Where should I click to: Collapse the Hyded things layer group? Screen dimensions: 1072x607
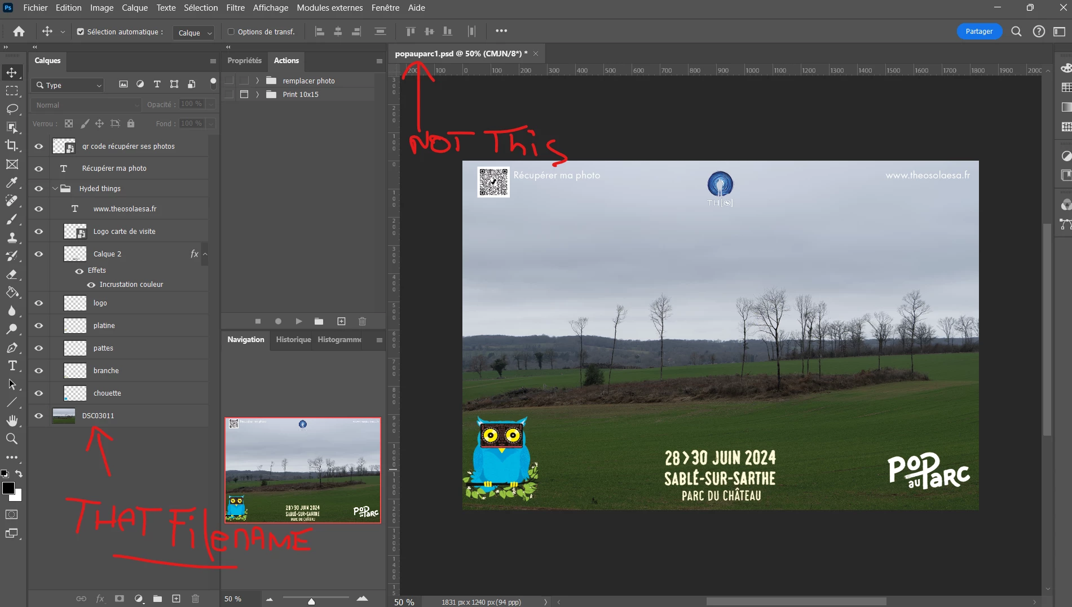pos(55,188)
